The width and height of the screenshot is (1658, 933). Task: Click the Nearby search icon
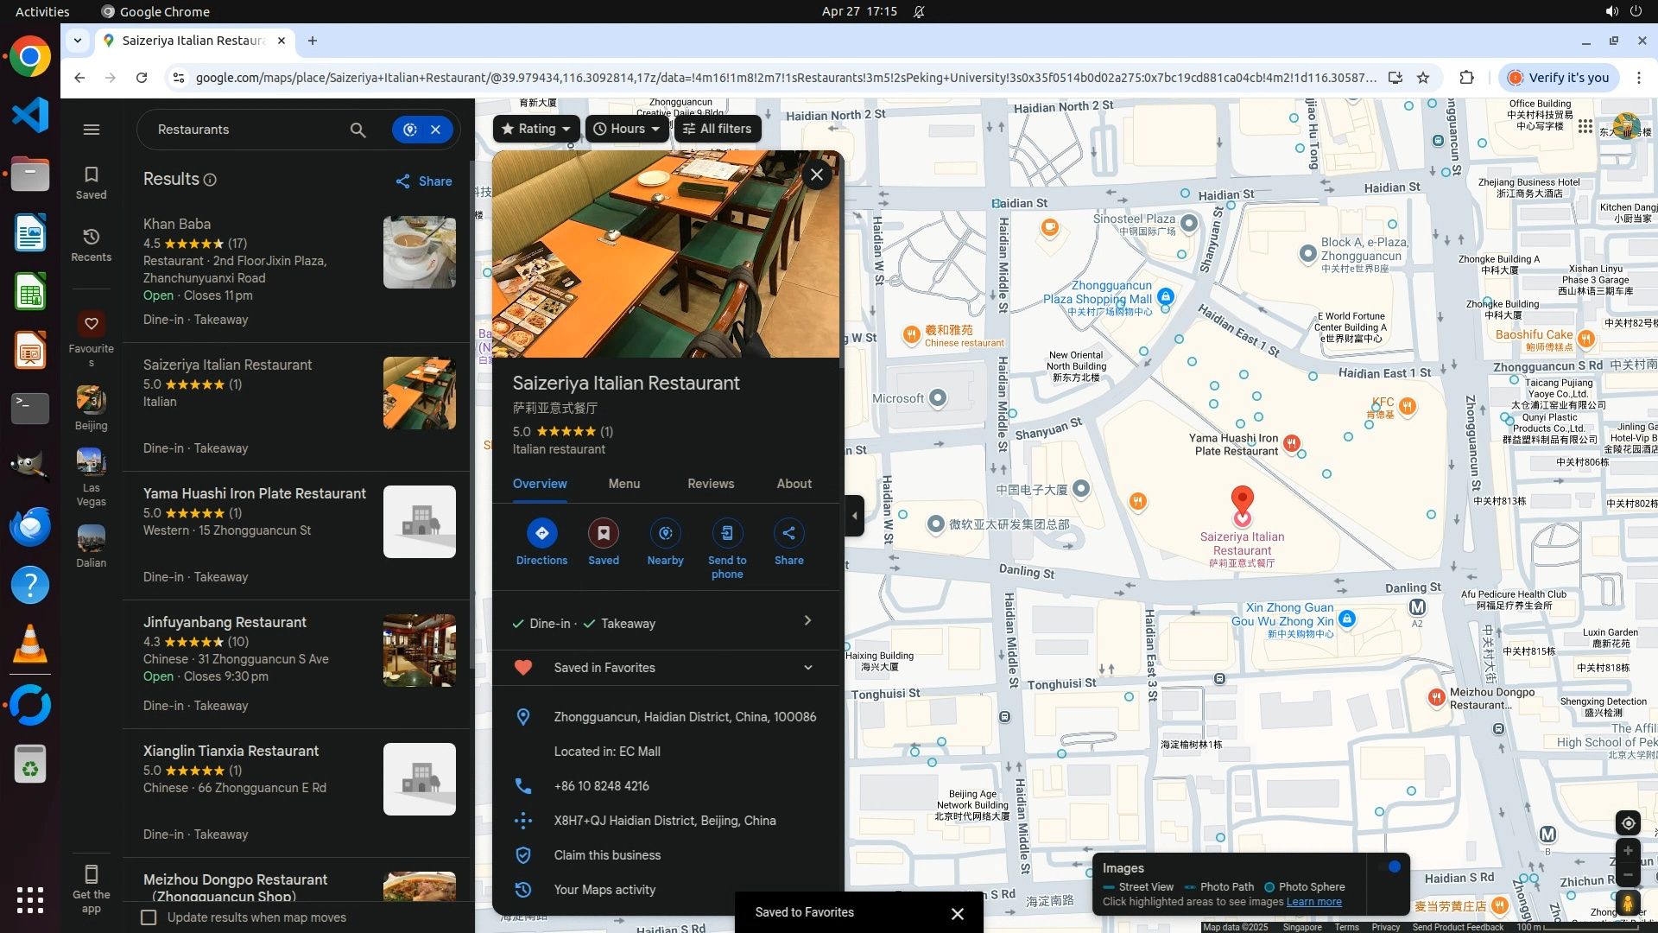[x=665, y=533]
